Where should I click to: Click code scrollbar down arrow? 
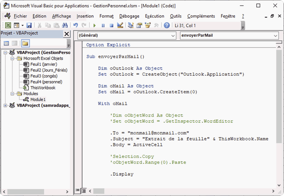pos(279,185)
